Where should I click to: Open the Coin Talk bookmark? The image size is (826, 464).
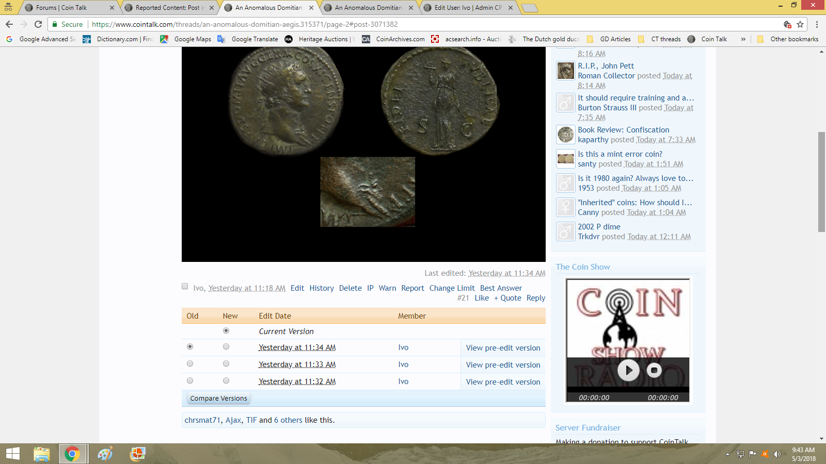point(707,39)
